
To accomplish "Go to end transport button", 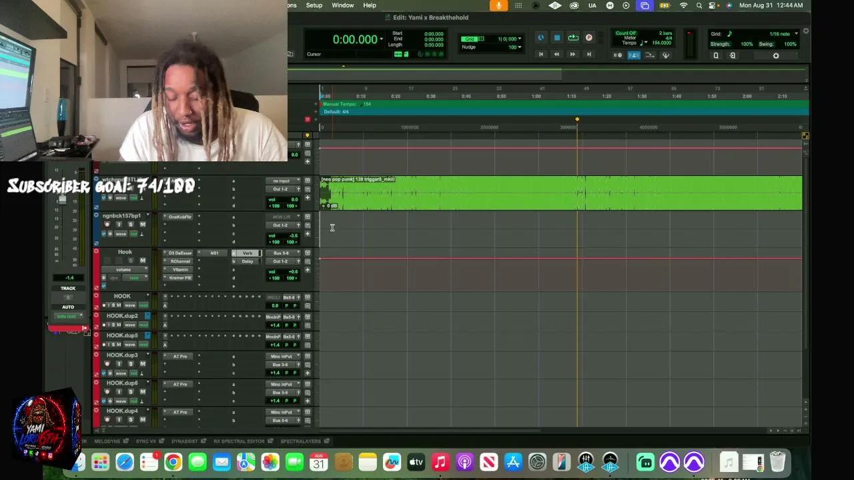I will pyautogui.click(x=588, y=54).
